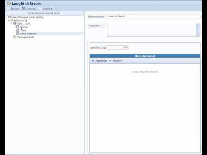
Task: Collapse the Piano TERRA node
Action: click(12, 24)
